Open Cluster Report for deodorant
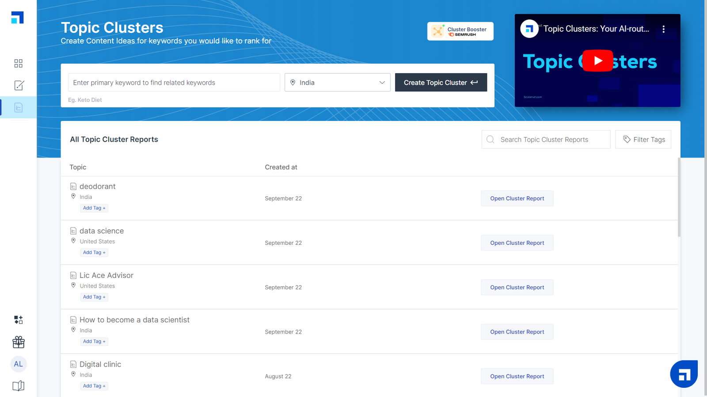The width and height of the screenshot is (707, 397). tap(517, 198)
